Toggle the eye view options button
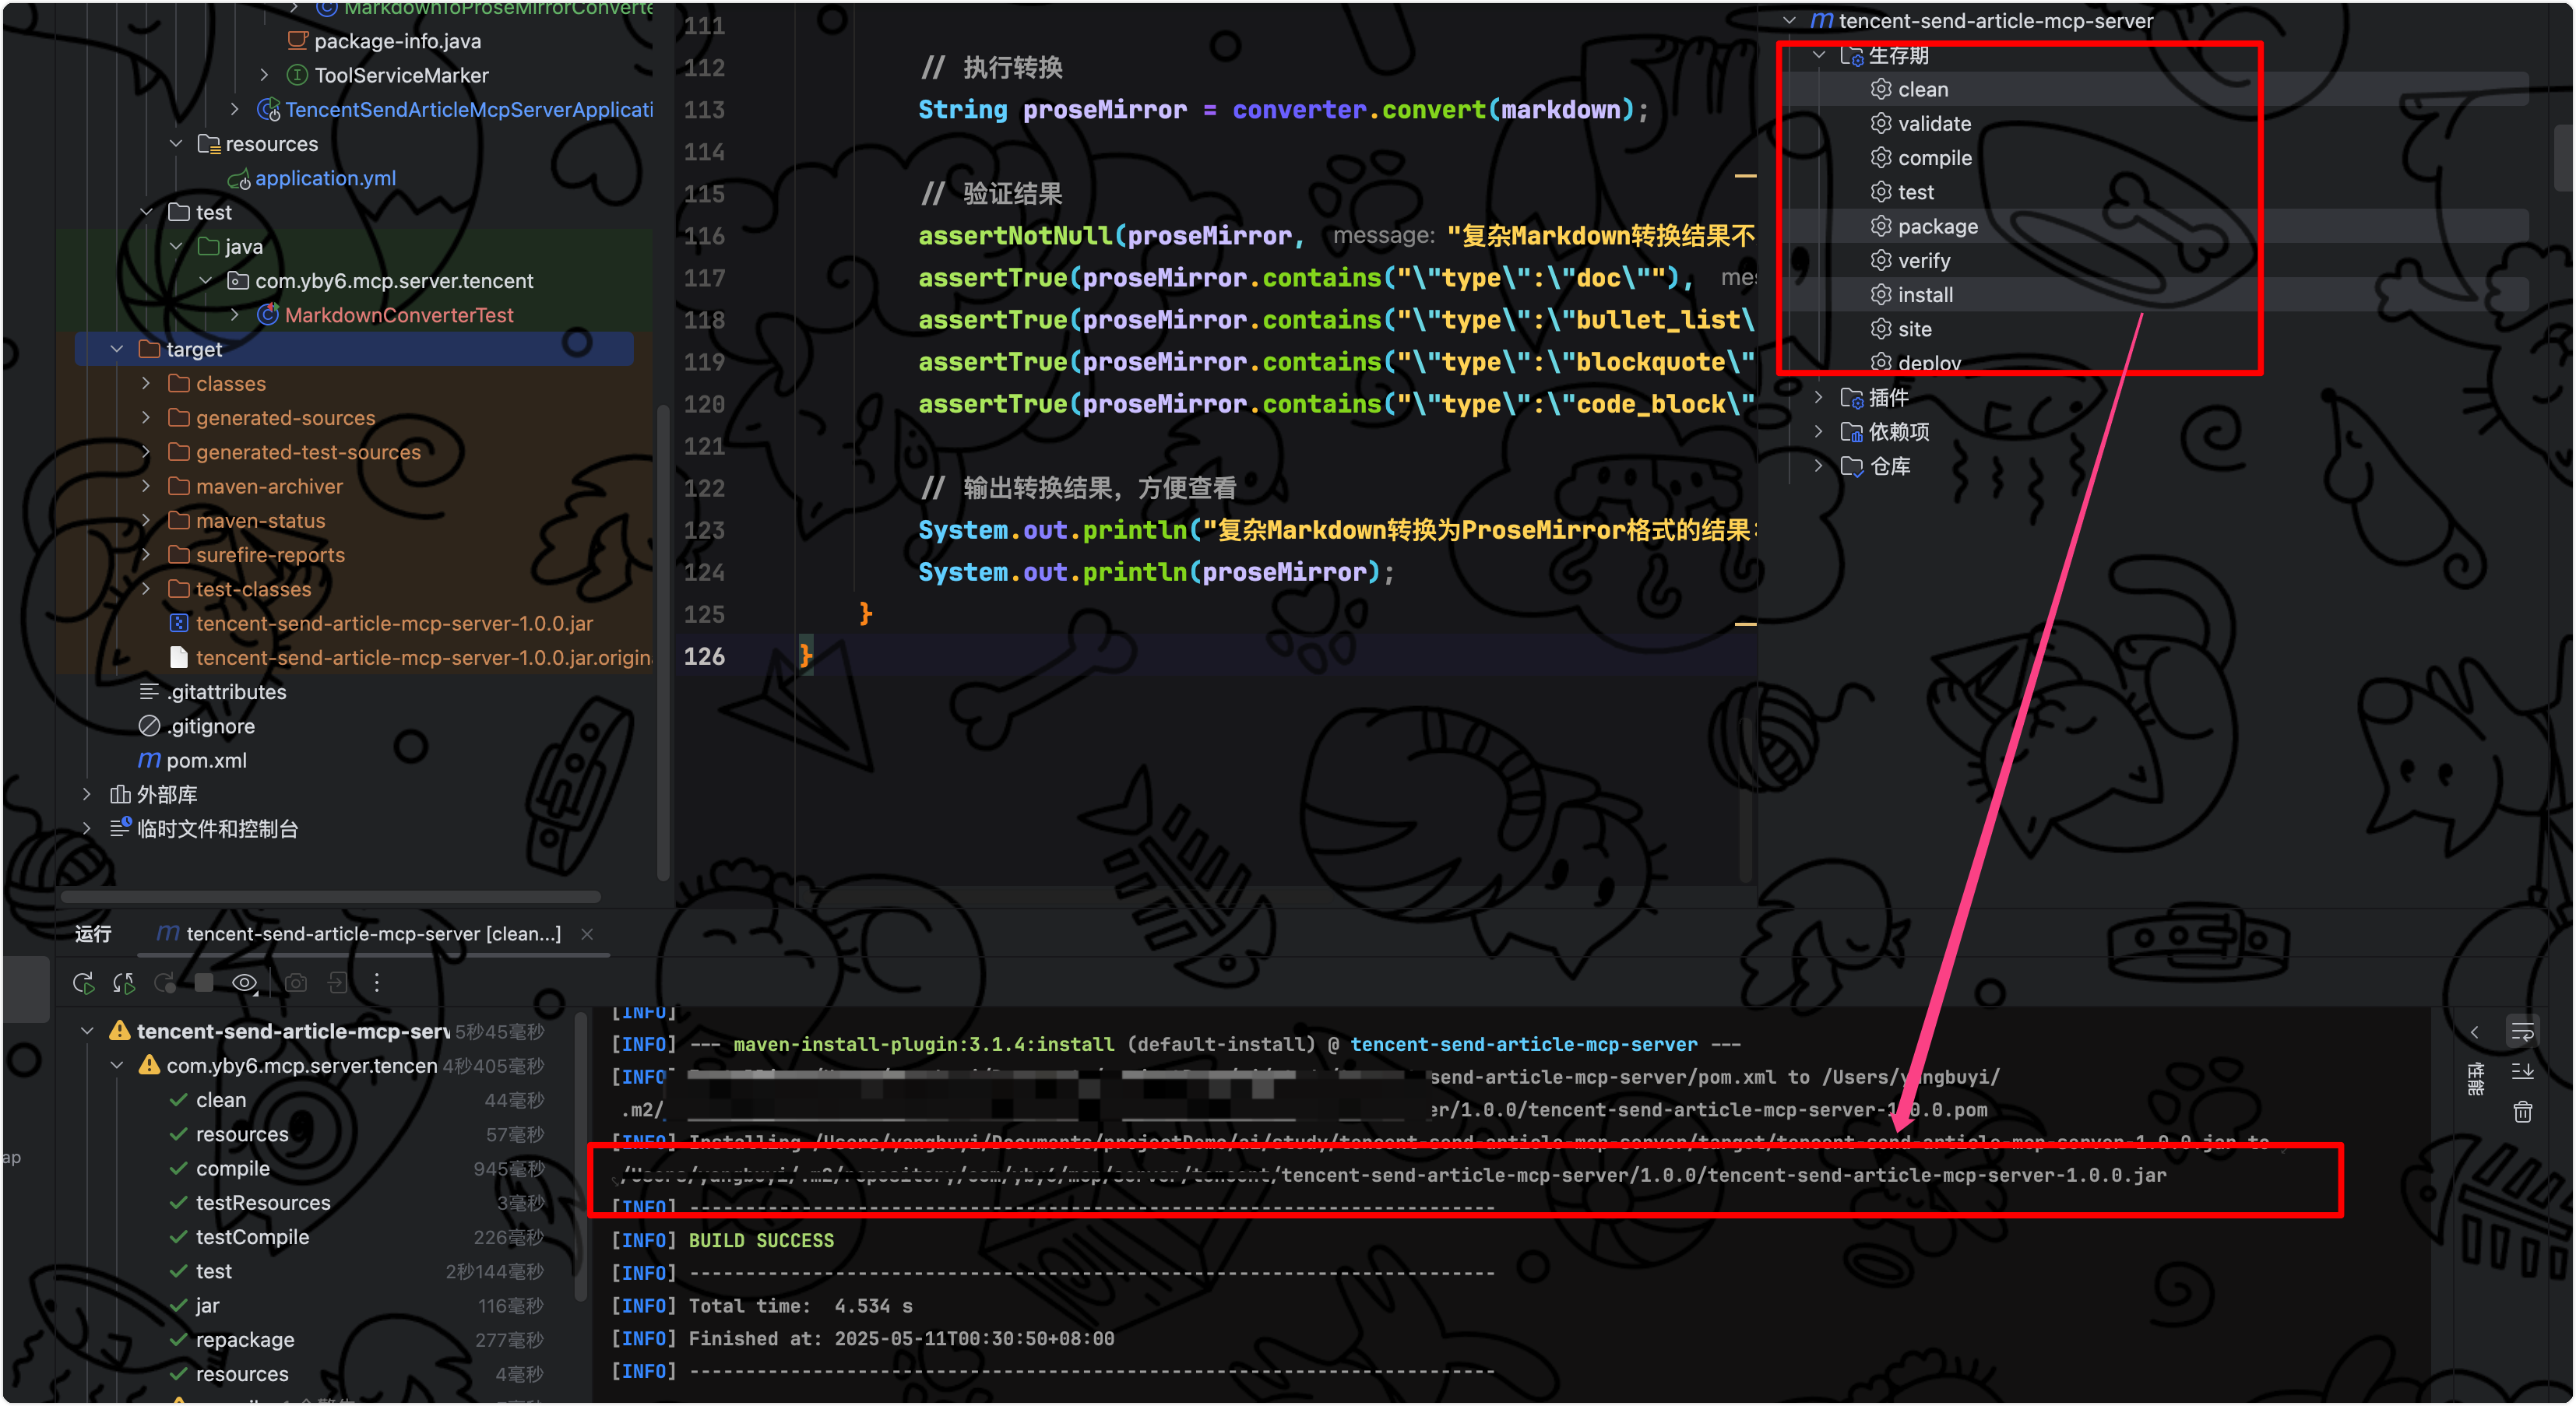This screenshot has height=1406, width=2576. tap(245, 983)
